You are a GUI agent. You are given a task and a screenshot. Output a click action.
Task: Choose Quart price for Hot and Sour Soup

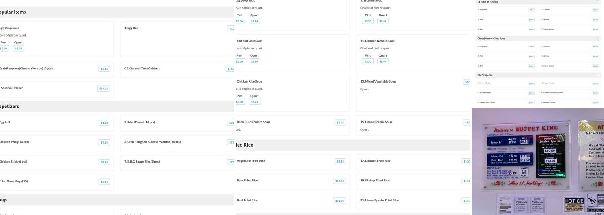[x=255, y=61]
